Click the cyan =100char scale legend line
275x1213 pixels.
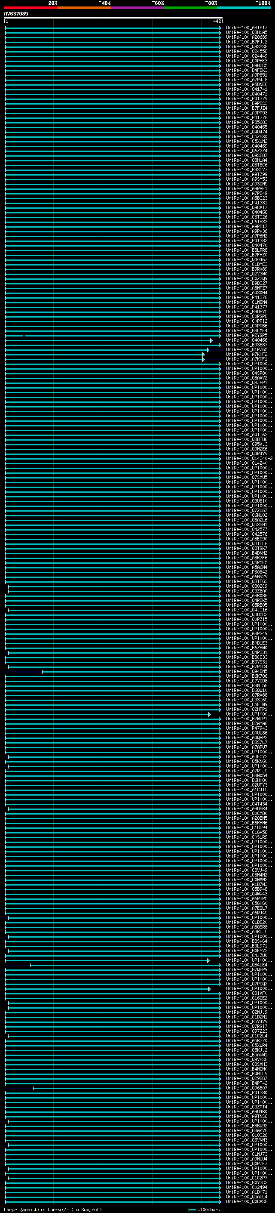pyautogui.click(x=192, y=1210)
